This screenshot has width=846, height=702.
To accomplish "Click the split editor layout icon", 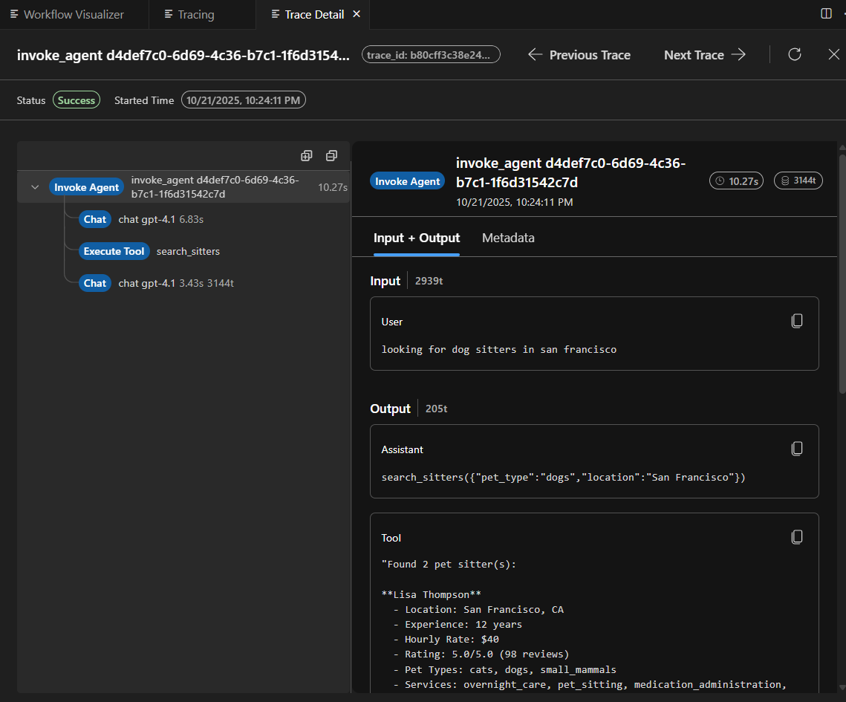I will coord(826,13).
